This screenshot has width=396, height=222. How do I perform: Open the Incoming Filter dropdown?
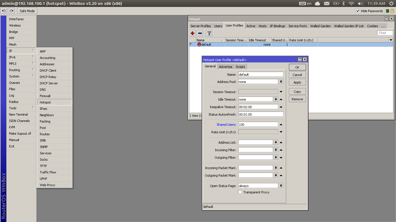tap(276, 150)
